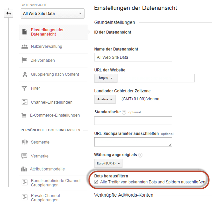This screenshot has width=212, height=203.
Task: Open the http:// protocol dropdown
Action: point(106,78)
